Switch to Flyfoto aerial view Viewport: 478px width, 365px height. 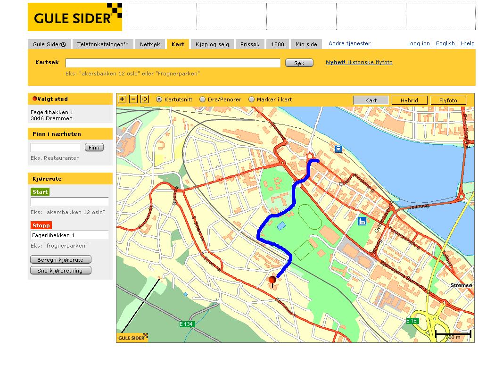coord(448,100)
